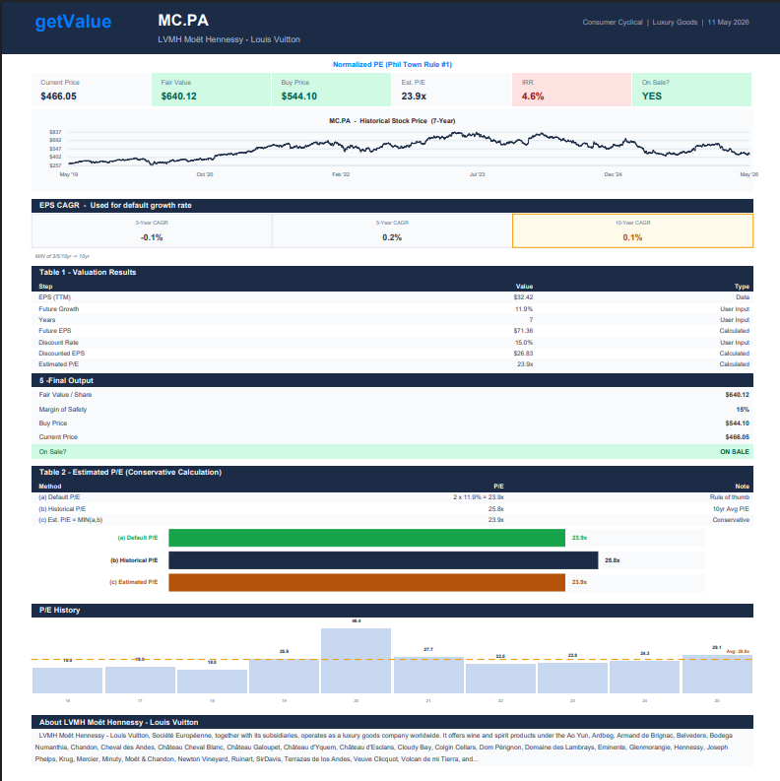Click the Jul '23 axis label
The image size is (780, 781).
(477, 174)
